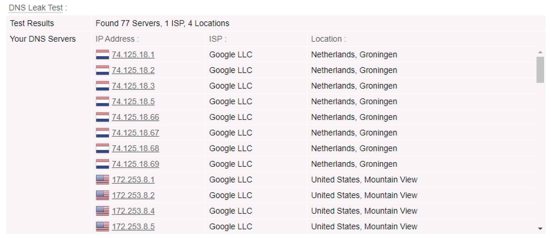Click the US flag beside 172.253.8.1
This screenshot has height=238, width=551.
click(103, 180)
